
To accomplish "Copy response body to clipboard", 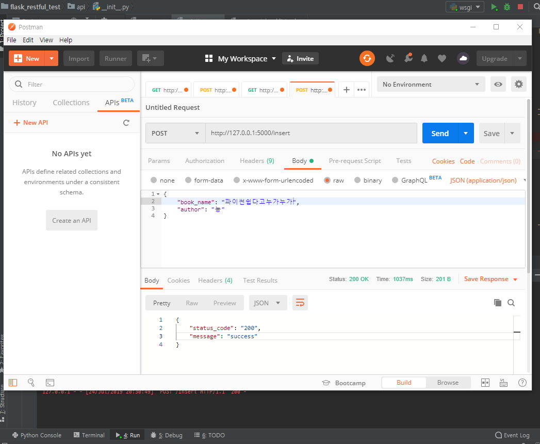I will pos(497,302).
